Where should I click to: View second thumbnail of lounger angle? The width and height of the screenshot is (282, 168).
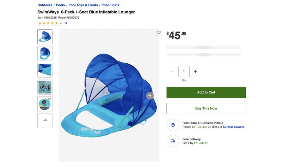[45, 54]
